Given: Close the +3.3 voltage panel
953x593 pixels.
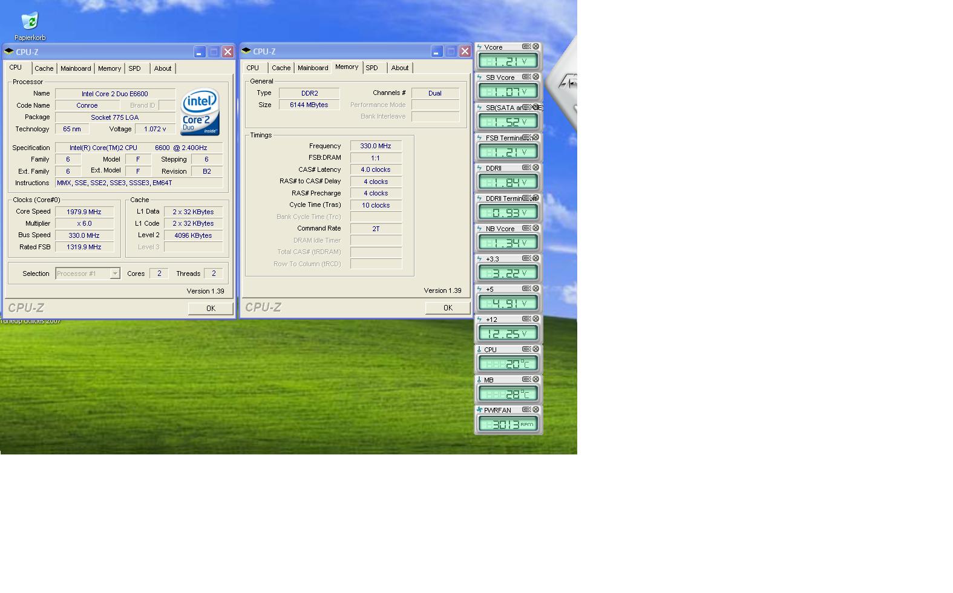Looking at the screenshot, I should point(535,258).
